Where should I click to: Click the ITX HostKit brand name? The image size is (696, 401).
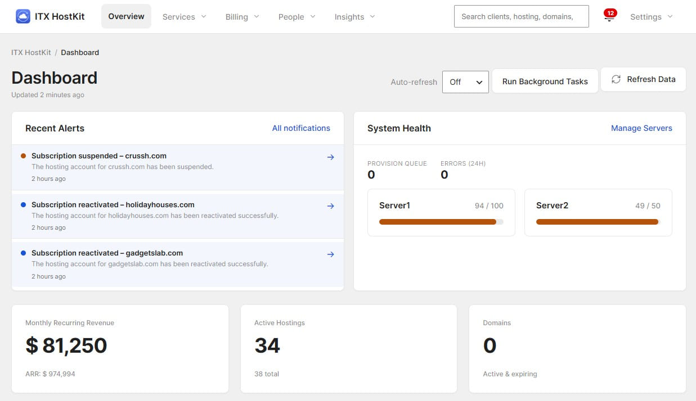[60, 16]
